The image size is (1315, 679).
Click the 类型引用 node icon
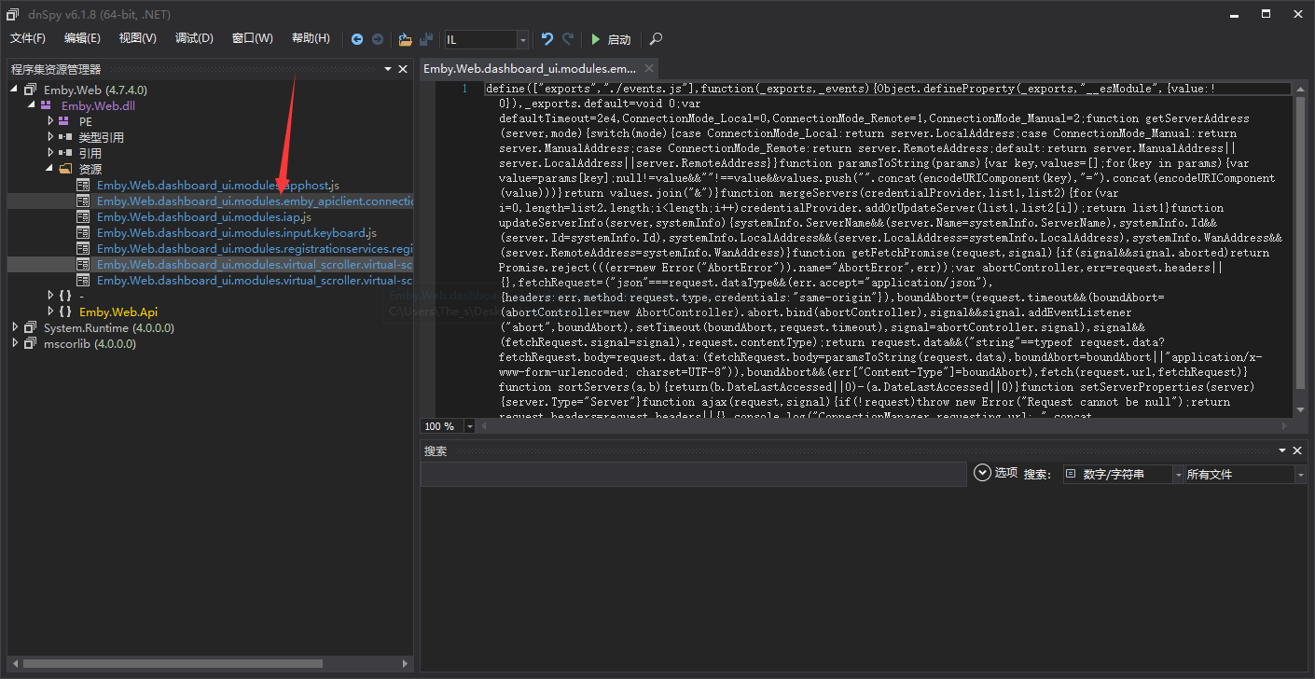pyautogui.click(x=64, y=137)
